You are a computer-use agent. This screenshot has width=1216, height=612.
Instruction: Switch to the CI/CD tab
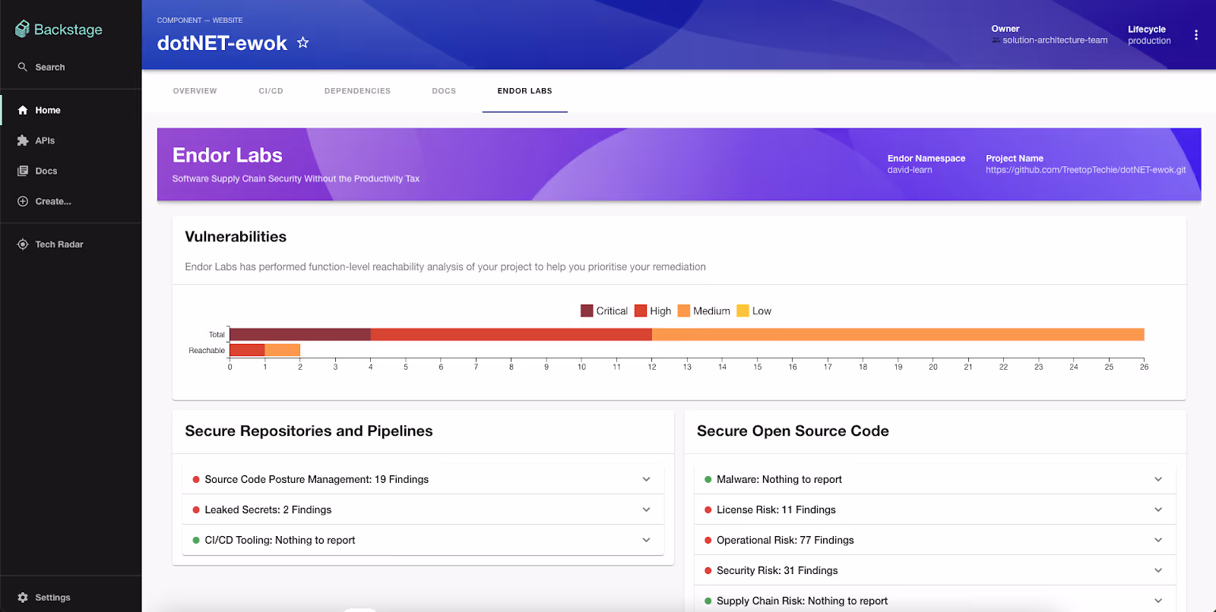[x=271, y=91]
